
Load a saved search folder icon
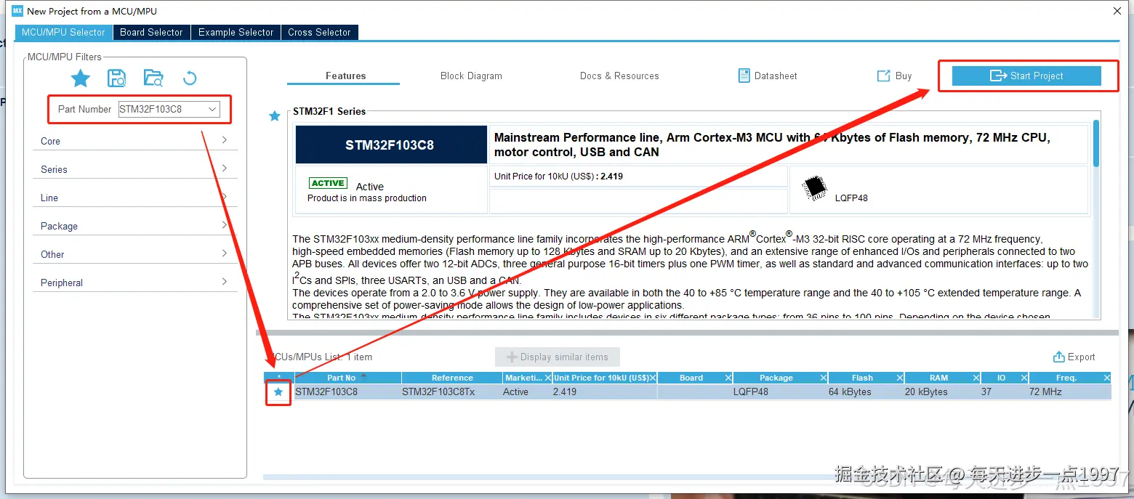[x=153, y=78]
